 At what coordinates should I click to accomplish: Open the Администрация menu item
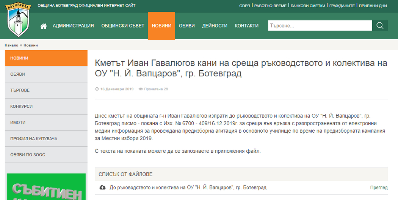tap(73, 26)
